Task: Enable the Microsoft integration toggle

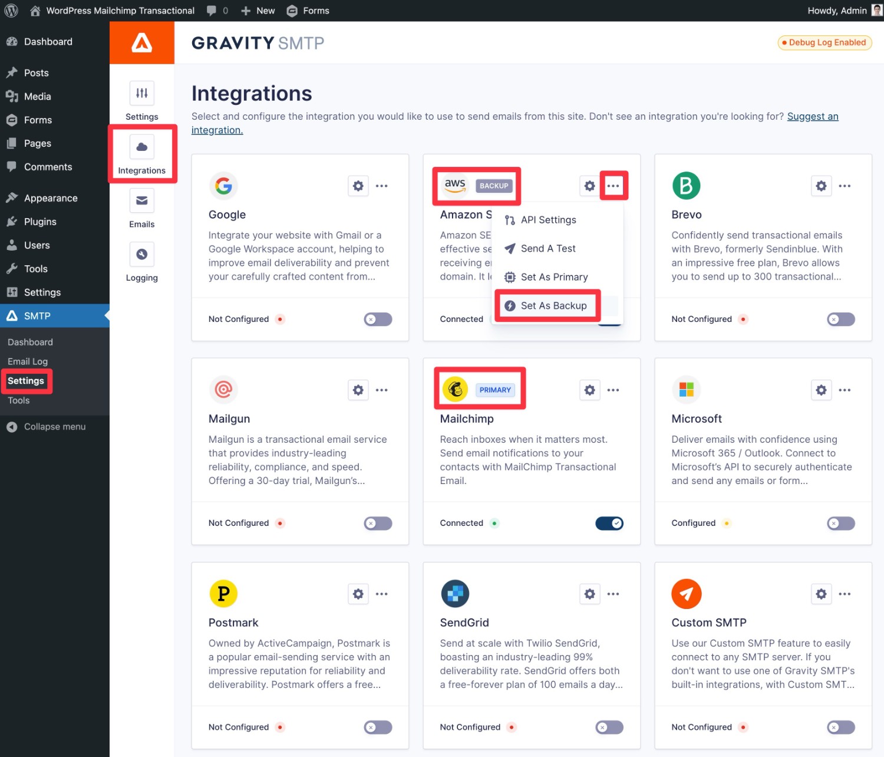Action: coord(841,524)
